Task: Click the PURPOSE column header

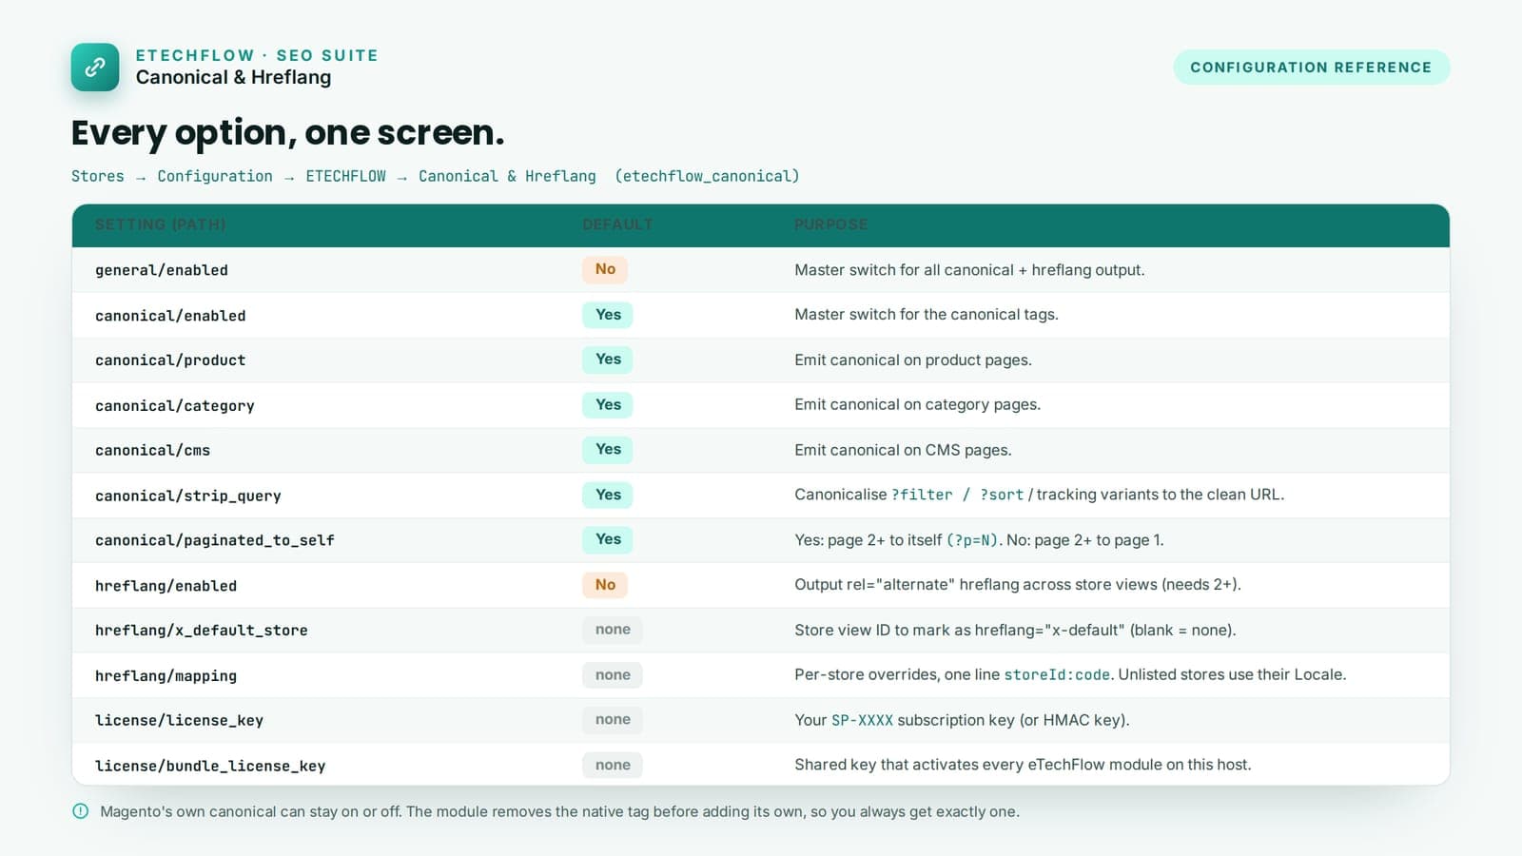Action: click(831, 224)
